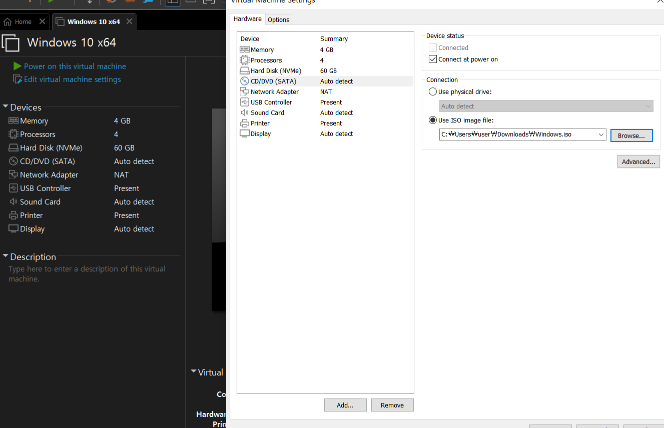Viewport: 664px width, 428px height.
Task: Click inside the ISO image path text field
Action: [x=518, y=134]
